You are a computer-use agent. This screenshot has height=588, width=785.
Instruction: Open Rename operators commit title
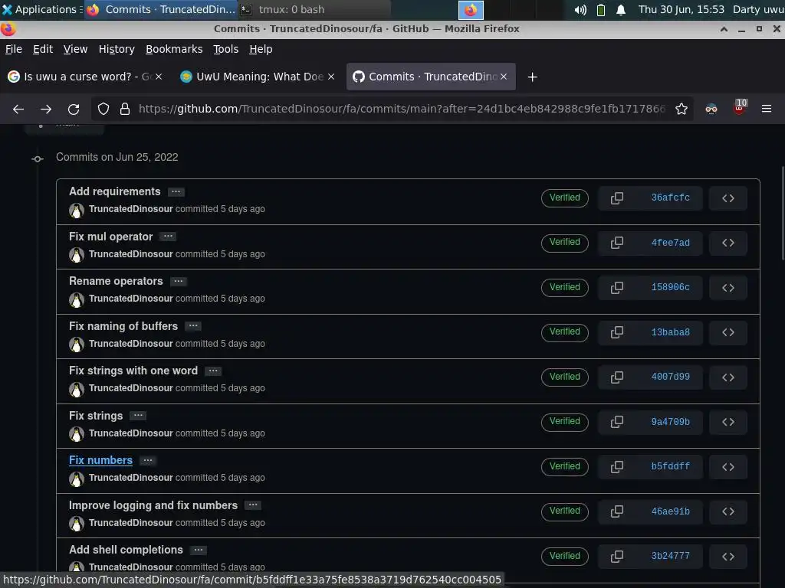tap(116, 281)
